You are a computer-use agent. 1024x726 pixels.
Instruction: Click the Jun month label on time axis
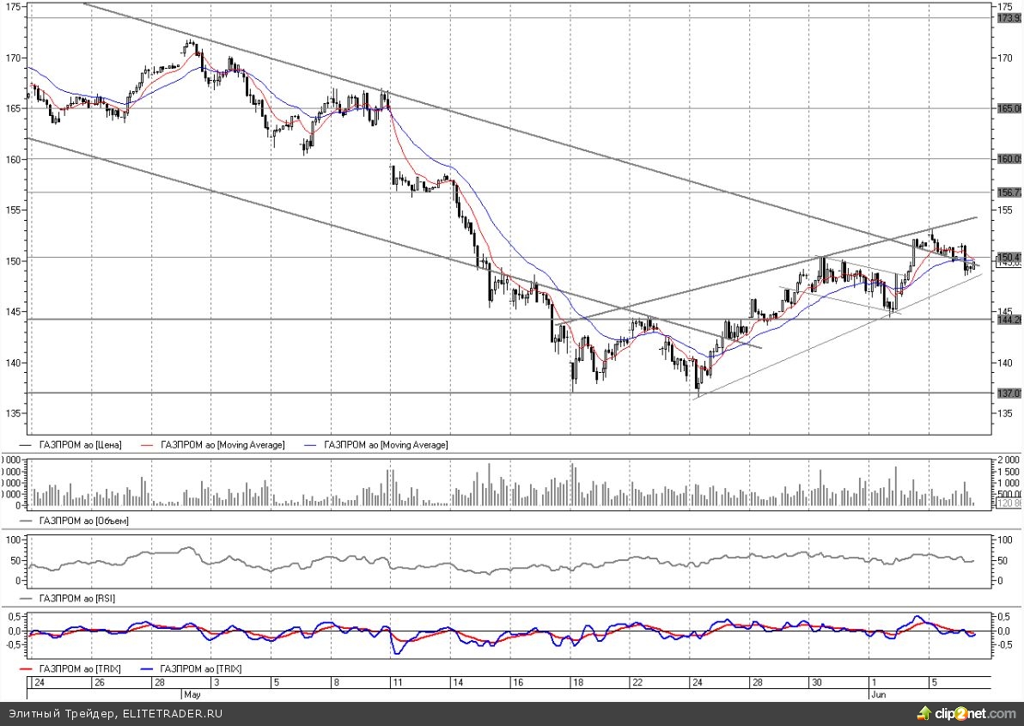pos(876,692)
